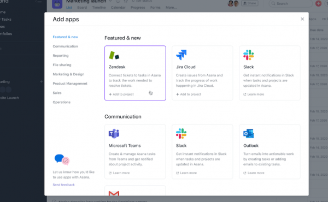Click the Search field in top bar
Screen dimensions: 328x202
point(291,4)
